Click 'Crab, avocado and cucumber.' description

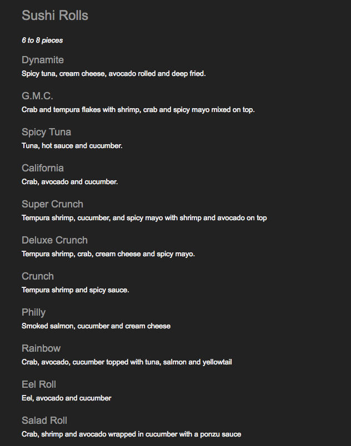70,181
